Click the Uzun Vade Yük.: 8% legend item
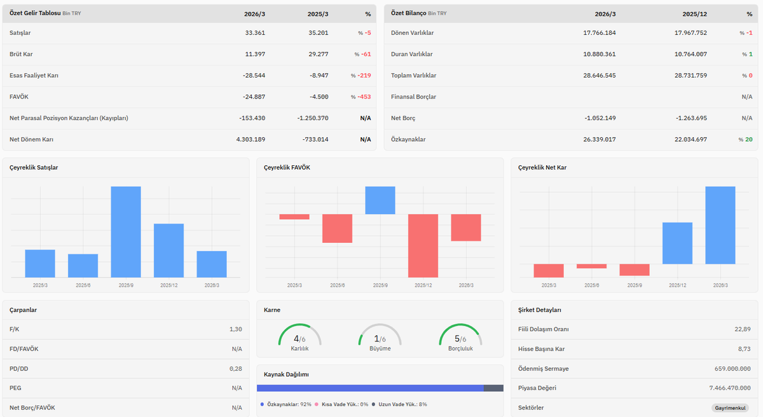 [x=399, y=404]
